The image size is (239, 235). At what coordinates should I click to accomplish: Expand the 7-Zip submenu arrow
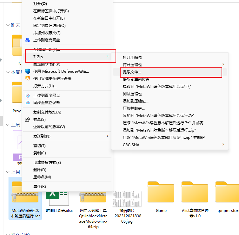pos(108,57)
